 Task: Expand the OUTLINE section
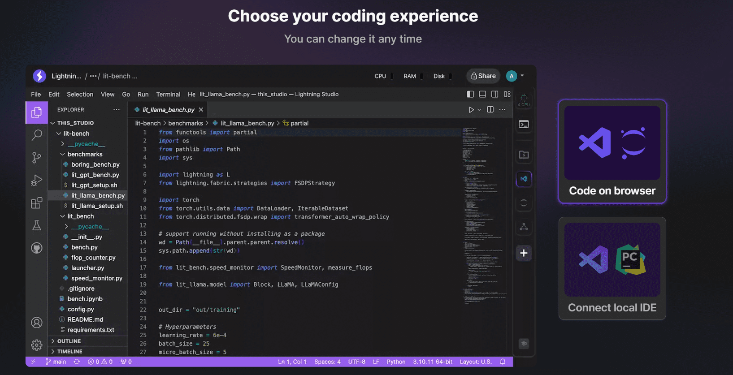coord(69,341)
